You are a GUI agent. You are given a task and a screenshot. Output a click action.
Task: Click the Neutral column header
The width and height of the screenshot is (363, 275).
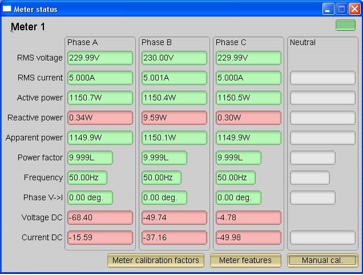pos(302,42)
